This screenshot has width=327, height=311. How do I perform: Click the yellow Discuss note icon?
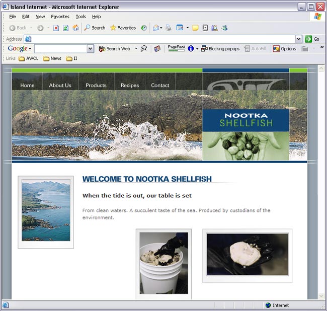(195, 28)
